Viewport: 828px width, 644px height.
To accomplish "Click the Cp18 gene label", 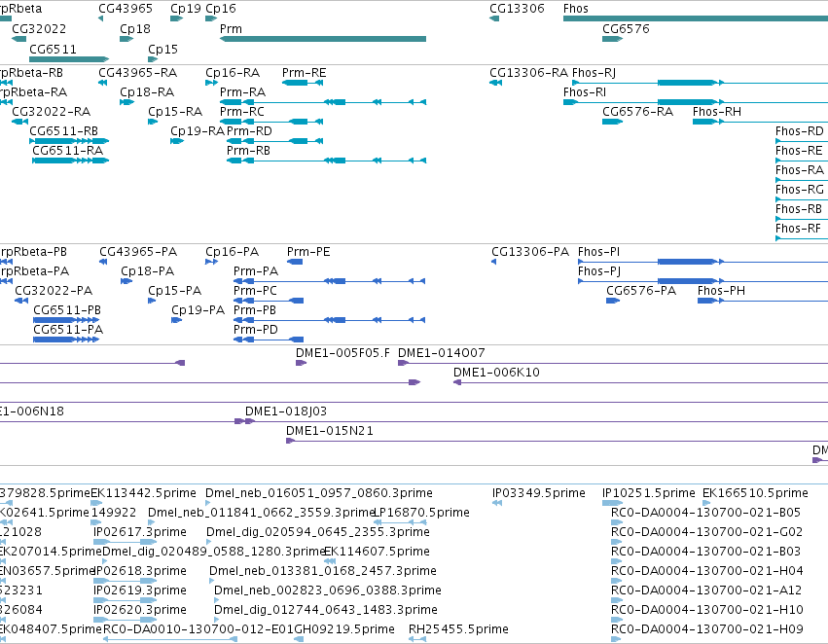I will (x=135, y=28).
